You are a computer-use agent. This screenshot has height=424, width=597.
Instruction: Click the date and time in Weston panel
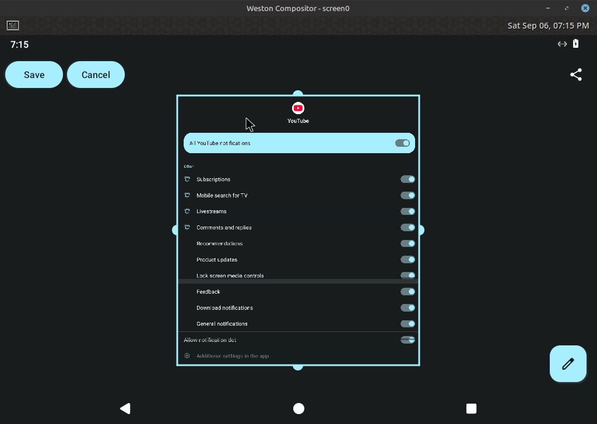pyautogui.click(x=548, y=26)
